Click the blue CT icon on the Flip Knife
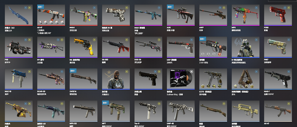Viewport: 297px width, 127px height. tap(26, 8)
